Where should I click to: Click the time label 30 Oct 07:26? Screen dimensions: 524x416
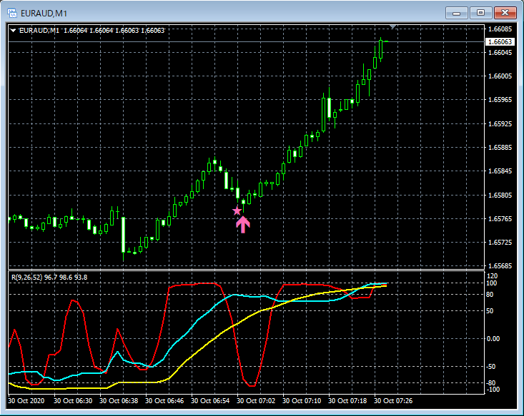393,400
